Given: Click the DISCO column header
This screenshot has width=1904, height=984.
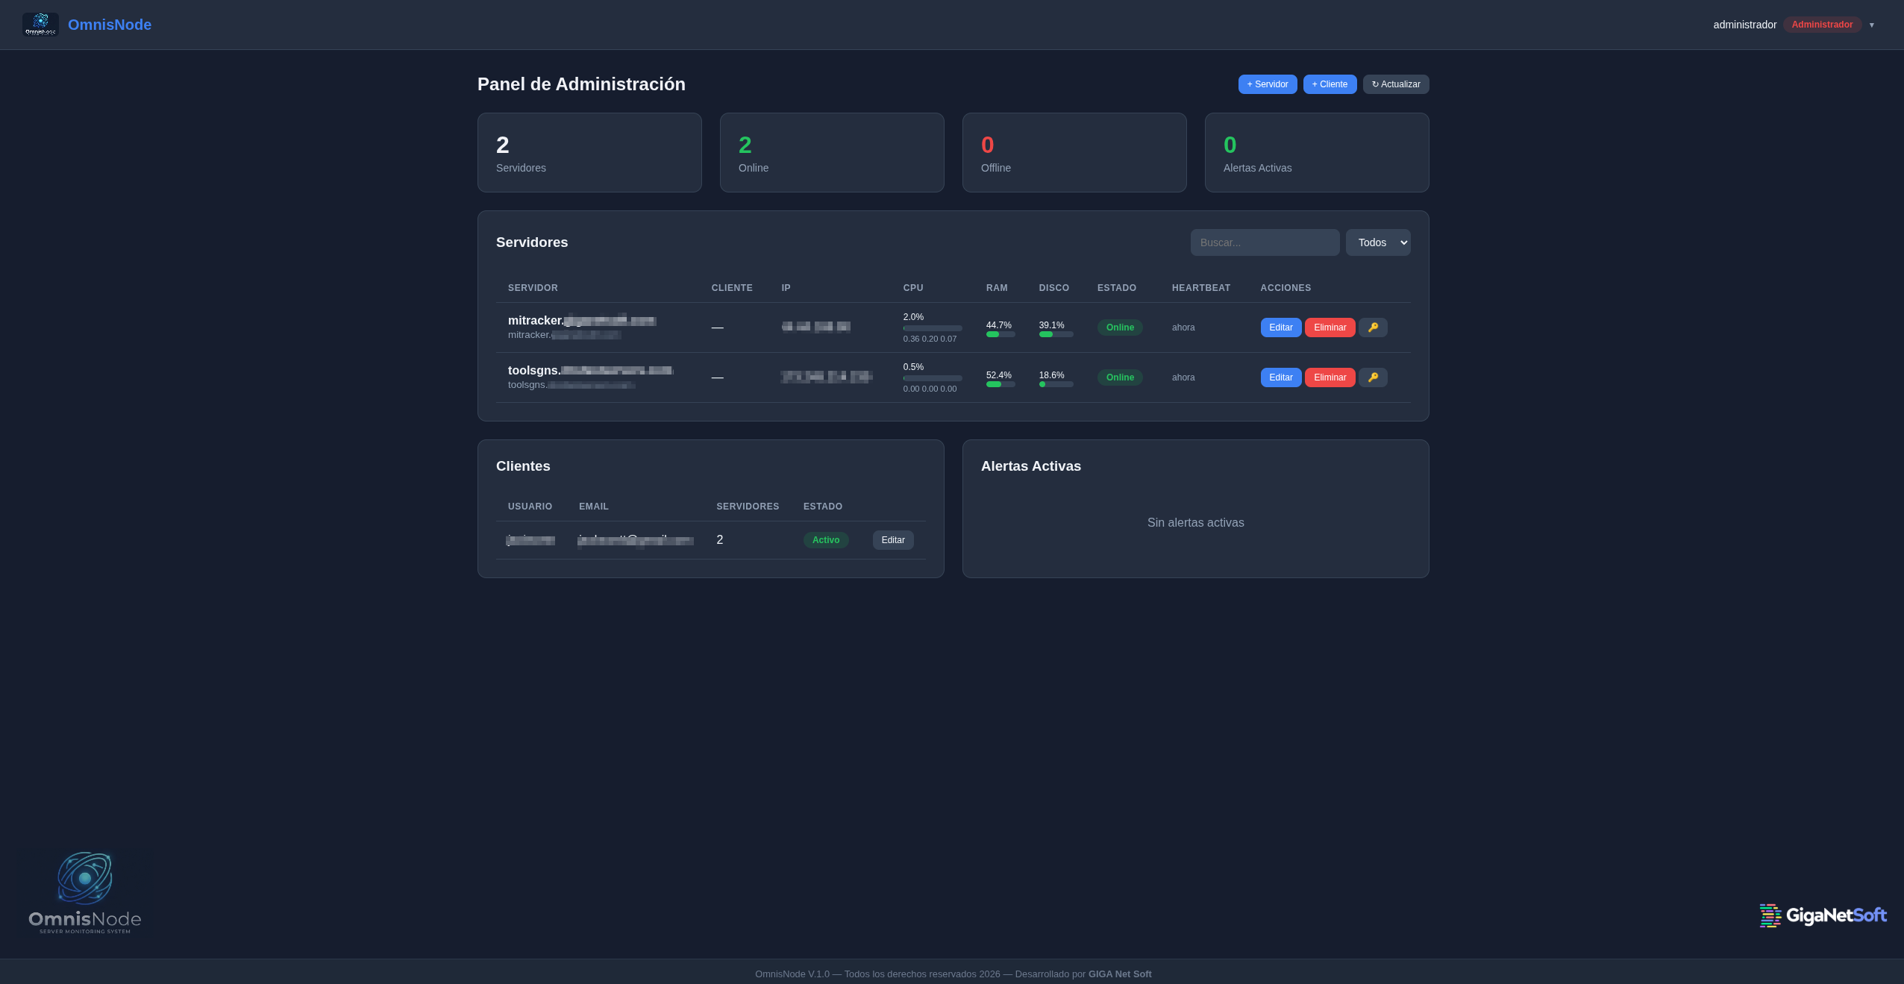Looking at the screenshot, I should click(1054, 288).
